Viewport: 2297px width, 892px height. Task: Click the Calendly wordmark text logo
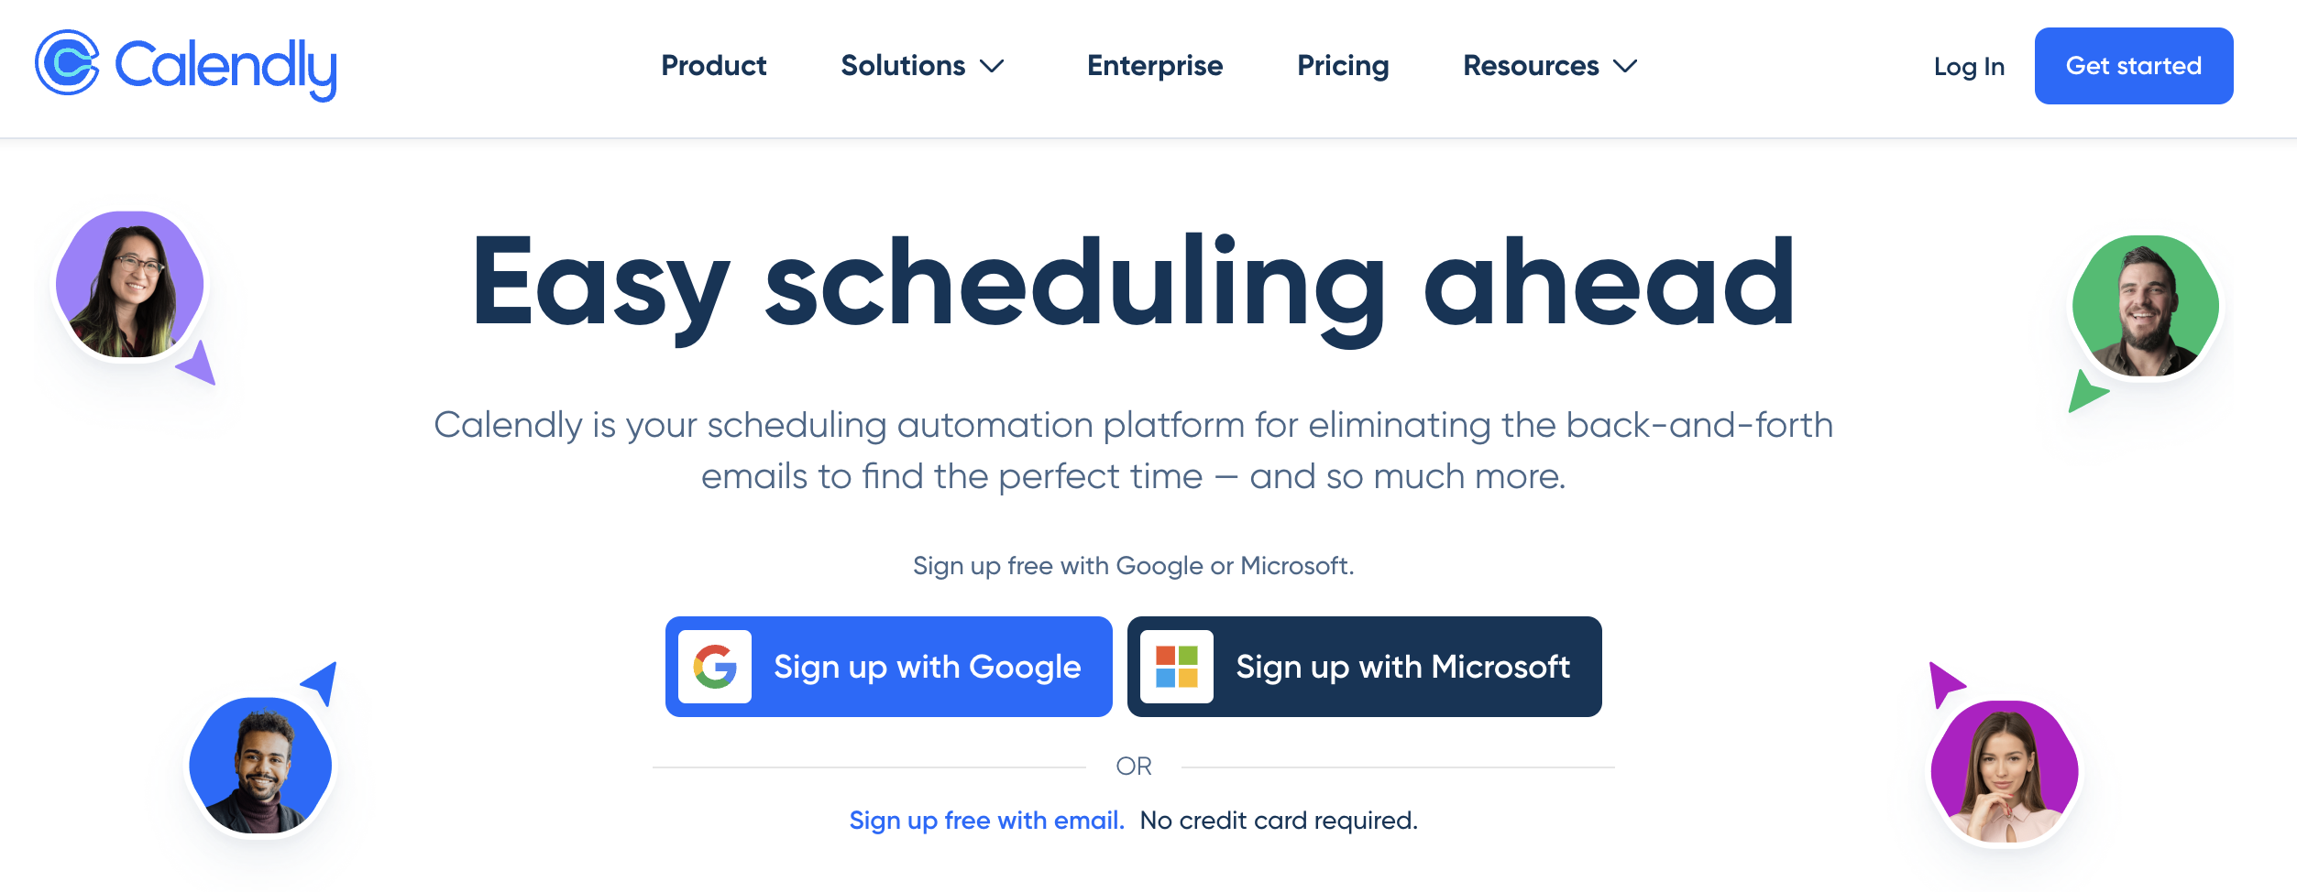(x=225, y=68)
